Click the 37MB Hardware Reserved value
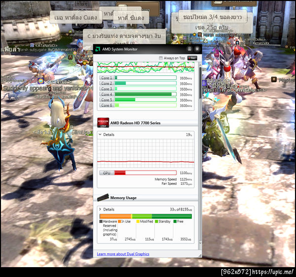This screenshot has width=296, height=277. click(x=113, y=239)
